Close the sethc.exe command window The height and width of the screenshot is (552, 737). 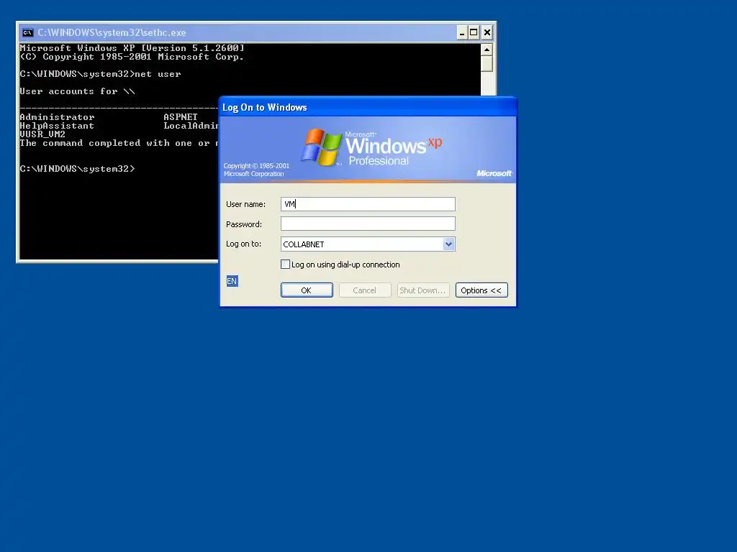(487, 32)
